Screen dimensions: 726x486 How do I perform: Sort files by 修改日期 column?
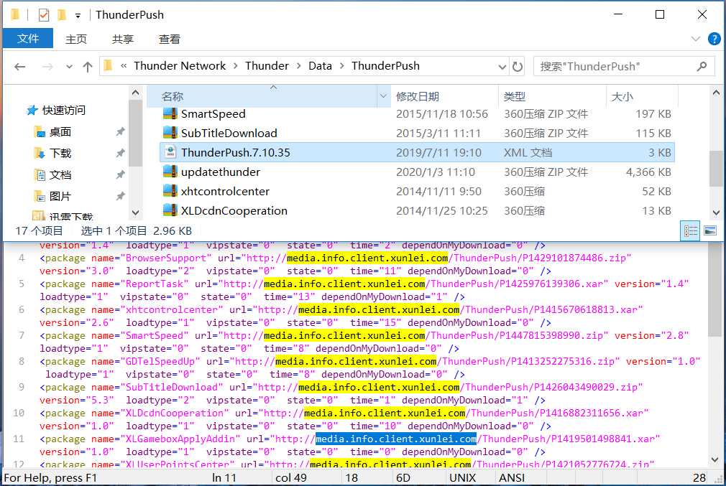coord(417,97)
